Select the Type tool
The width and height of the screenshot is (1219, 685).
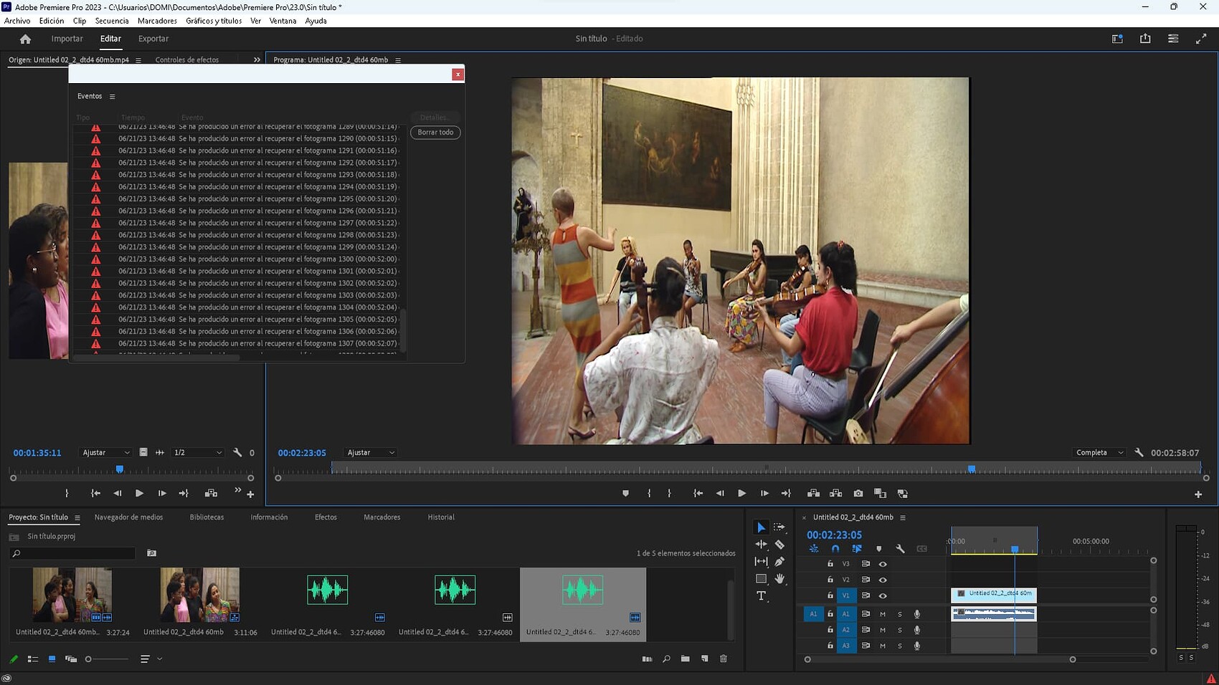(761, 596)
